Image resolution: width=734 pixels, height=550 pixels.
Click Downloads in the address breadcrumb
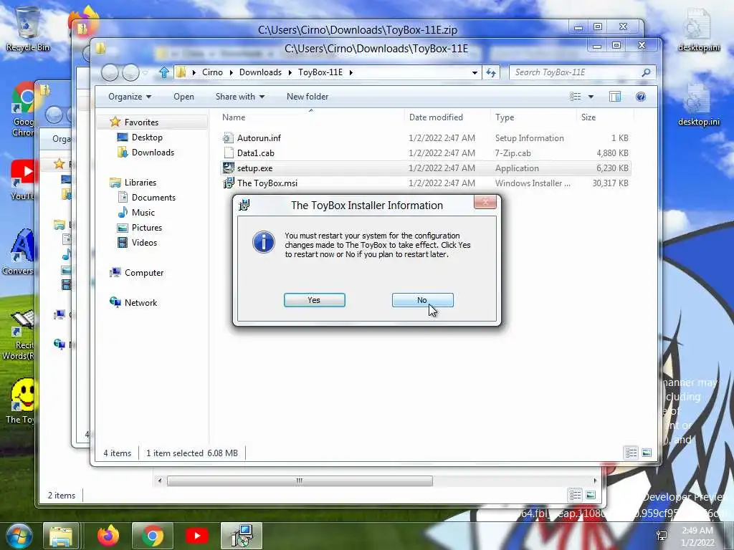coord(260,72)
